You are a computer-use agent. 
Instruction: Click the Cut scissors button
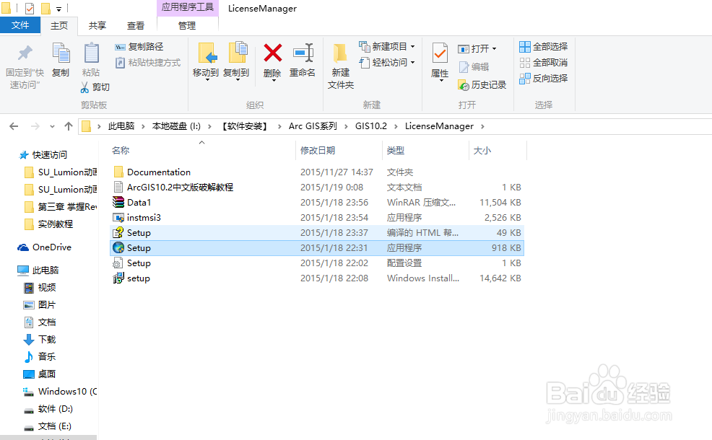click(95, 87)
